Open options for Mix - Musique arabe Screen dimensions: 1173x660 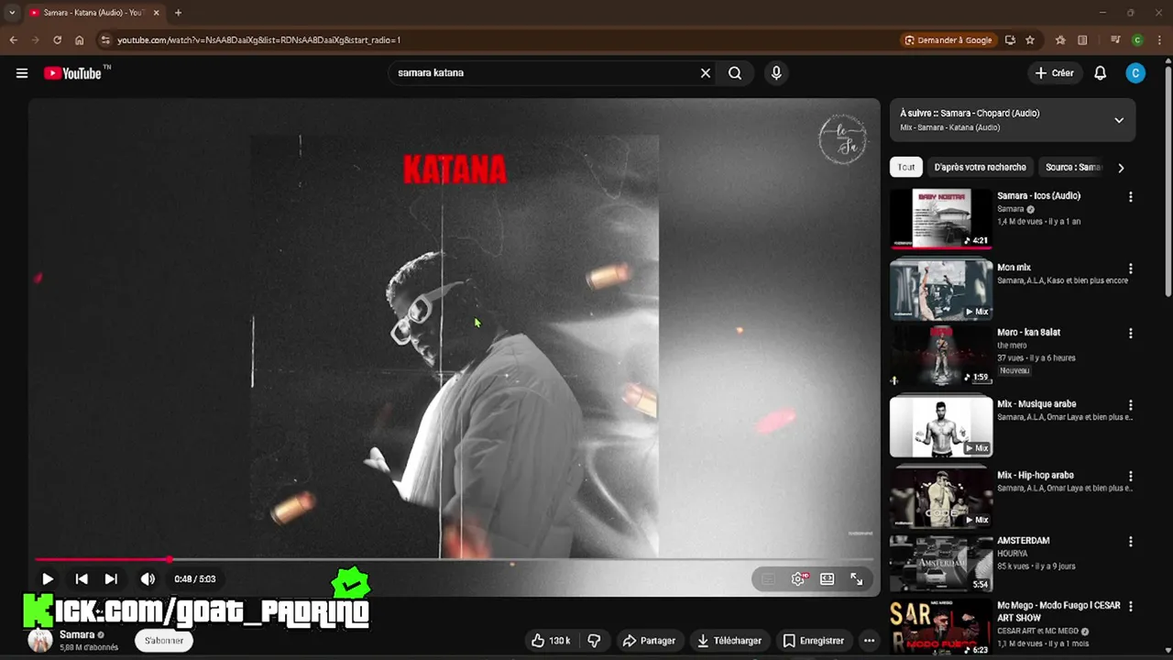(1131, 405)
